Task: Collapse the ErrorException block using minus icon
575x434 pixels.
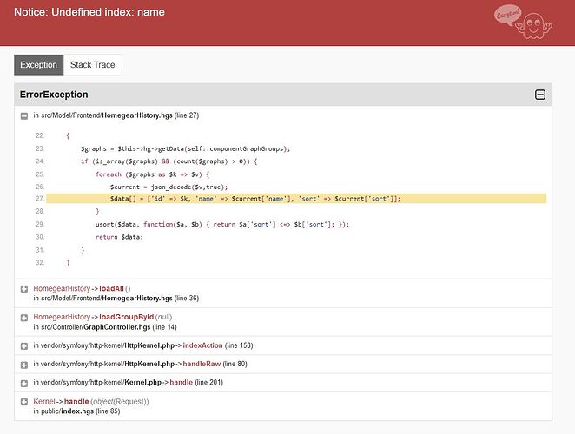Action: pos(539,95)
